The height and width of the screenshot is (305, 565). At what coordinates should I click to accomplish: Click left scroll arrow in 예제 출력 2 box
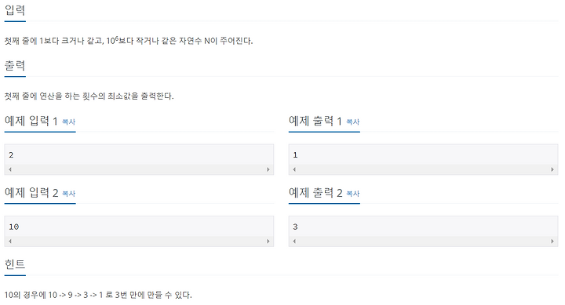pos(294,241)
